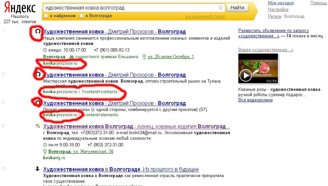The height and width of the screenshot is (186, 328).
Task: Open the second result with contacts page
Action: pyautogui.click(x=114, y=75)
